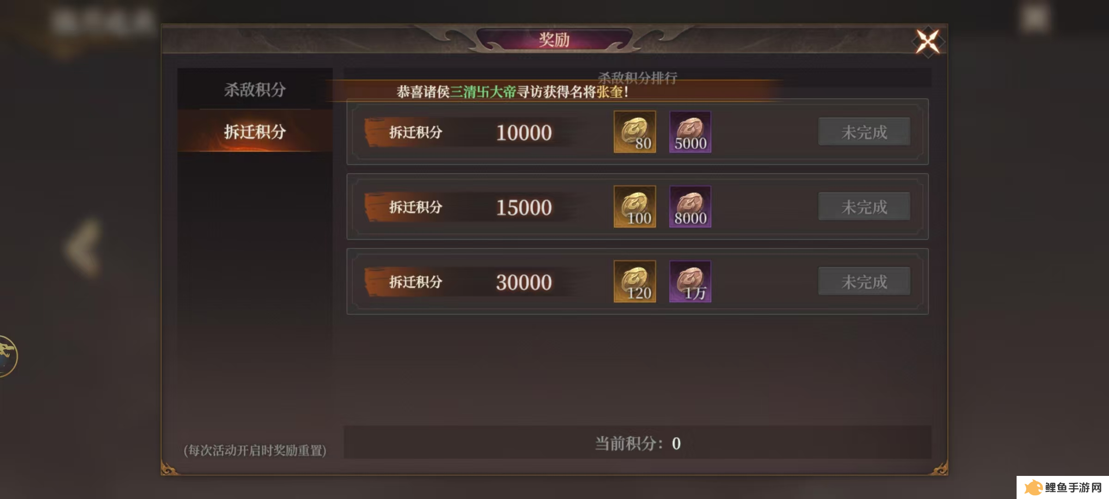Screen dimensions: 1109x499
Task: Select the 拆迁积分 tab
Action: [255, 132]
